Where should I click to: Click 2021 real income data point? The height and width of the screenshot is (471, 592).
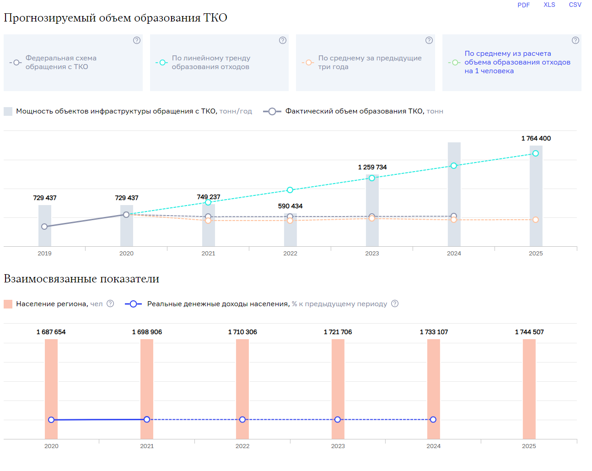(147, 419)
